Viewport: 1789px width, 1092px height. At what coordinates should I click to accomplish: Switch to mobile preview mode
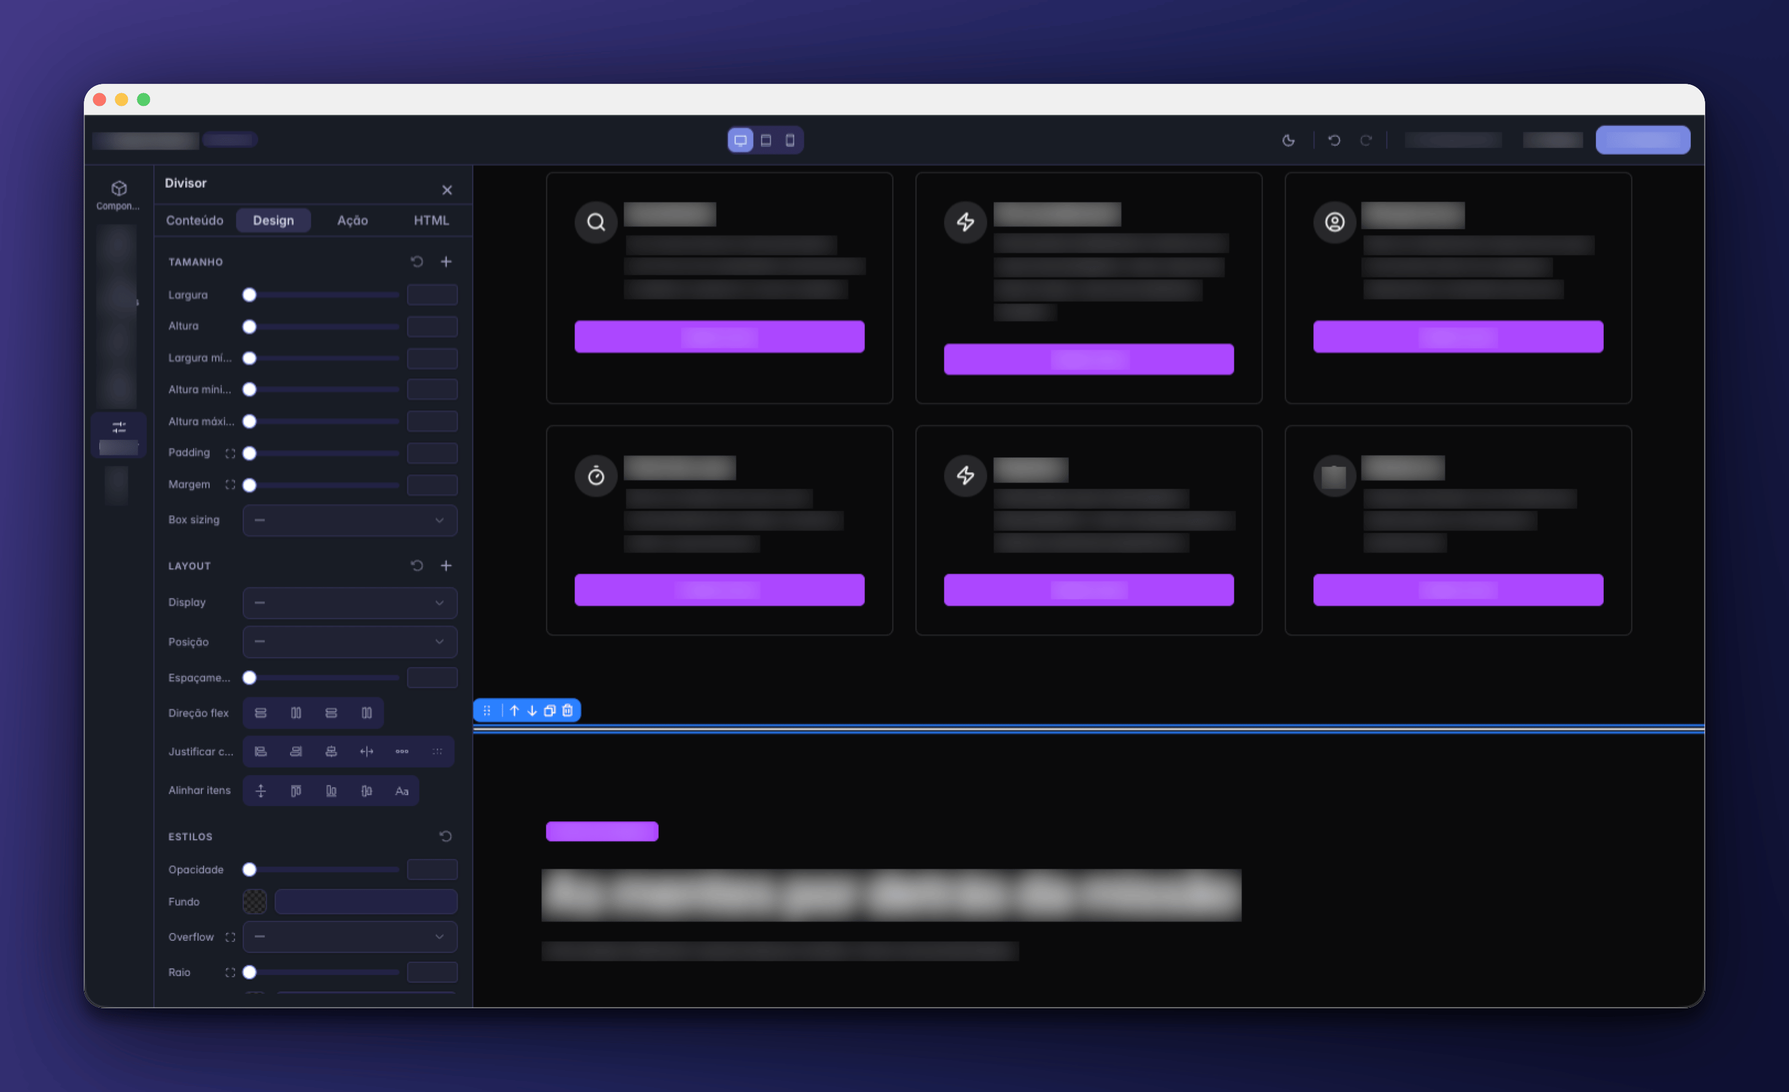[790, 140]
